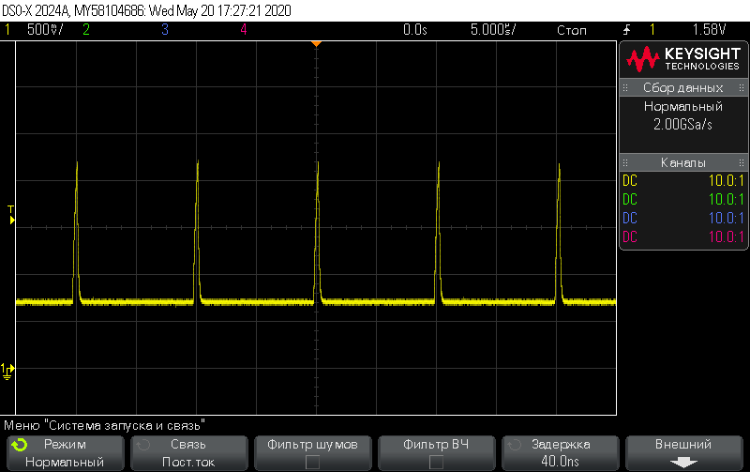The width and height of the screenshot is (750, 472).
Task: Click the rotary knob icon on Задержка
Action: 514,445
